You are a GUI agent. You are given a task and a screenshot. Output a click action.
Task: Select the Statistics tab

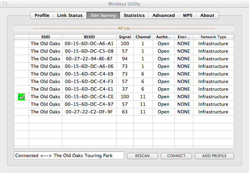(x=134, y=16)
